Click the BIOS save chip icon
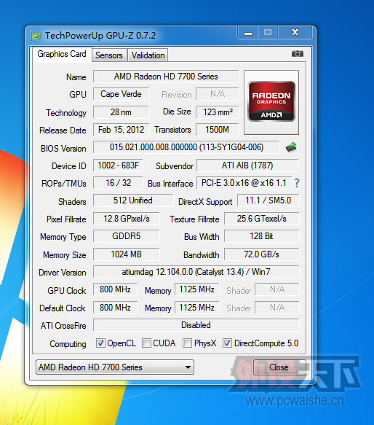The width and height of the screenshot is (374, 425). [x=291, y=147]
